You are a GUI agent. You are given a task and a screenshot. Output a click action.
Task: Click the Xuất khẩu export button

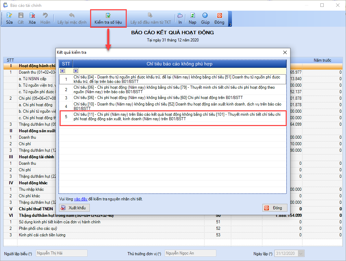[x=74, y=208]
